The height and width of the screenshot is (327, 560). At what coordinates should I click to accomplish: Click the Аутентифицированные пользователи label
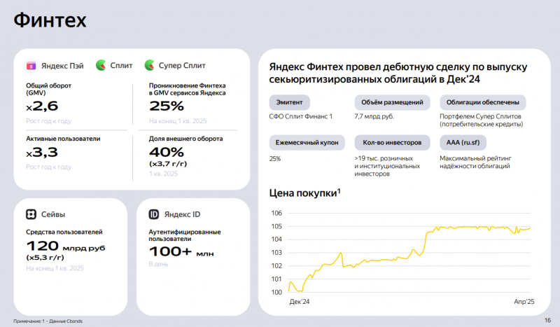[x=185, y=235]
